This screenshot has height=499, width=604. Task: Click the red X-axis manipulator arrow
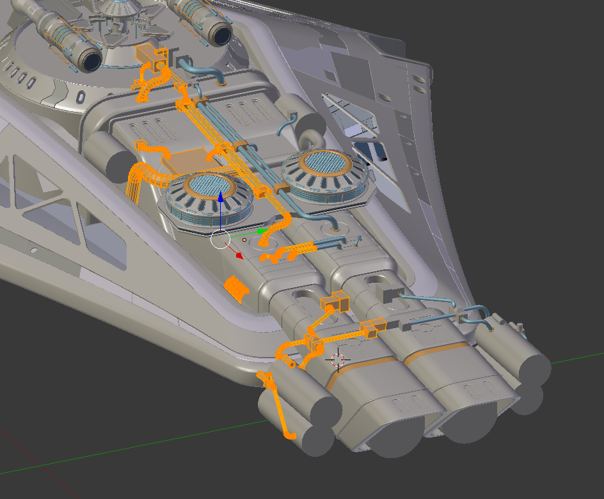pos(239,256)
